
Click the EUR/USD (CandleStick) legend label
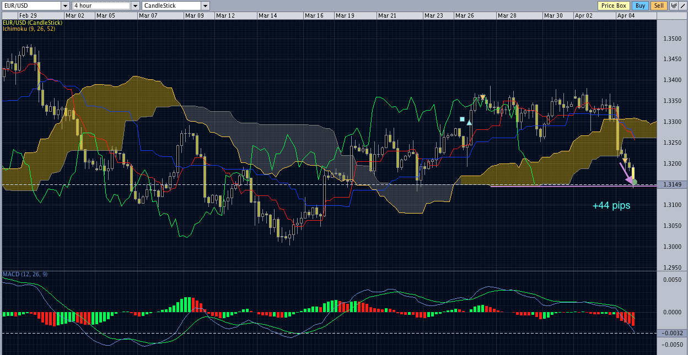(x=32, y=22)
